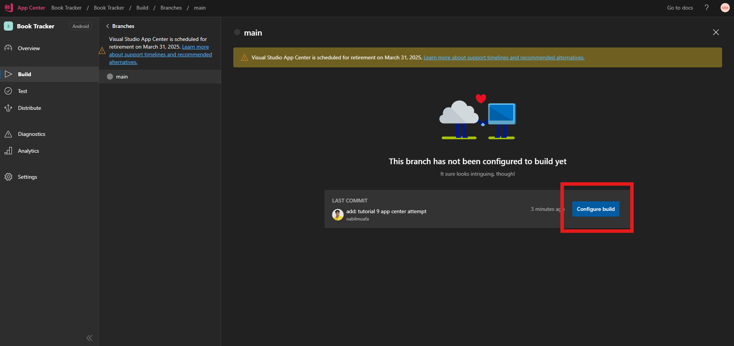
Task: Click 'This branch has not been configured' heading
Action: [x=478, y=162]
